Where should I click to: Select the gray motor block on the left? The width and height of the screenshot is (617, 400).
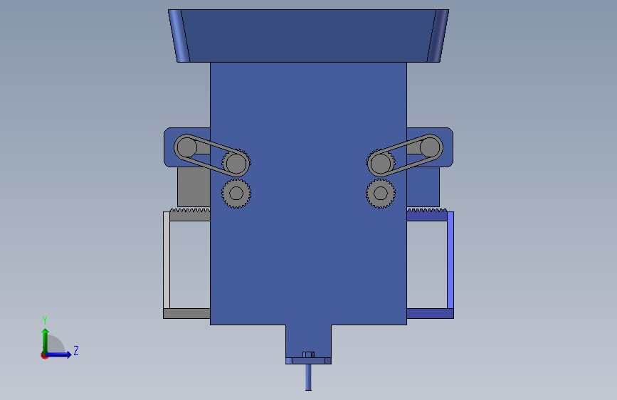click(x=194, y=187)
